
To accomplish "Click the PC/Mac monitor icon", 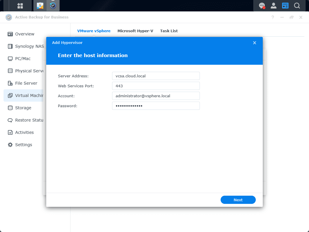I will [x=10, y=59].
